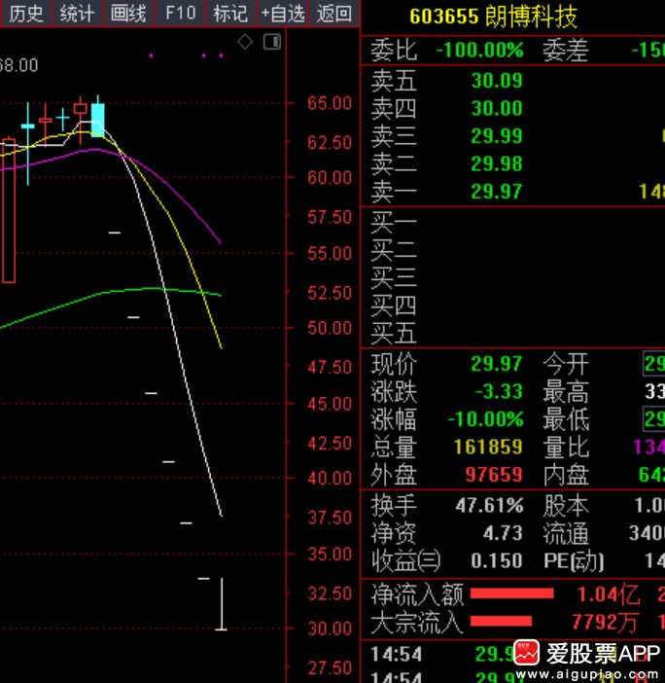Select 卖四 price 30.00

[x=497, y=108]
